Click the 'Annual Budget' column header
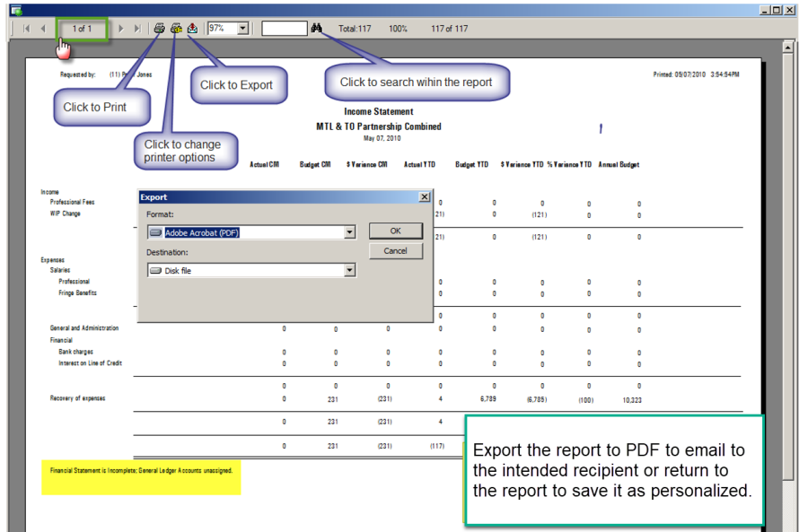Screen dimensions: 808x532 tap(619, 164)
